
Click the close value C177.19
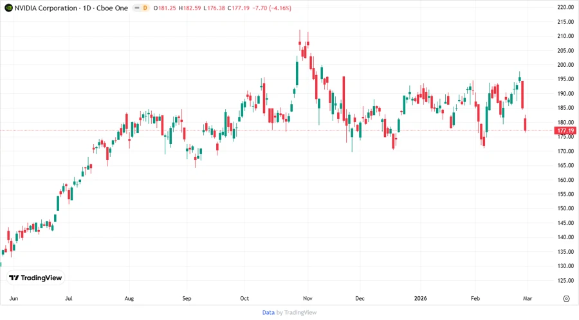coord(239,8)
